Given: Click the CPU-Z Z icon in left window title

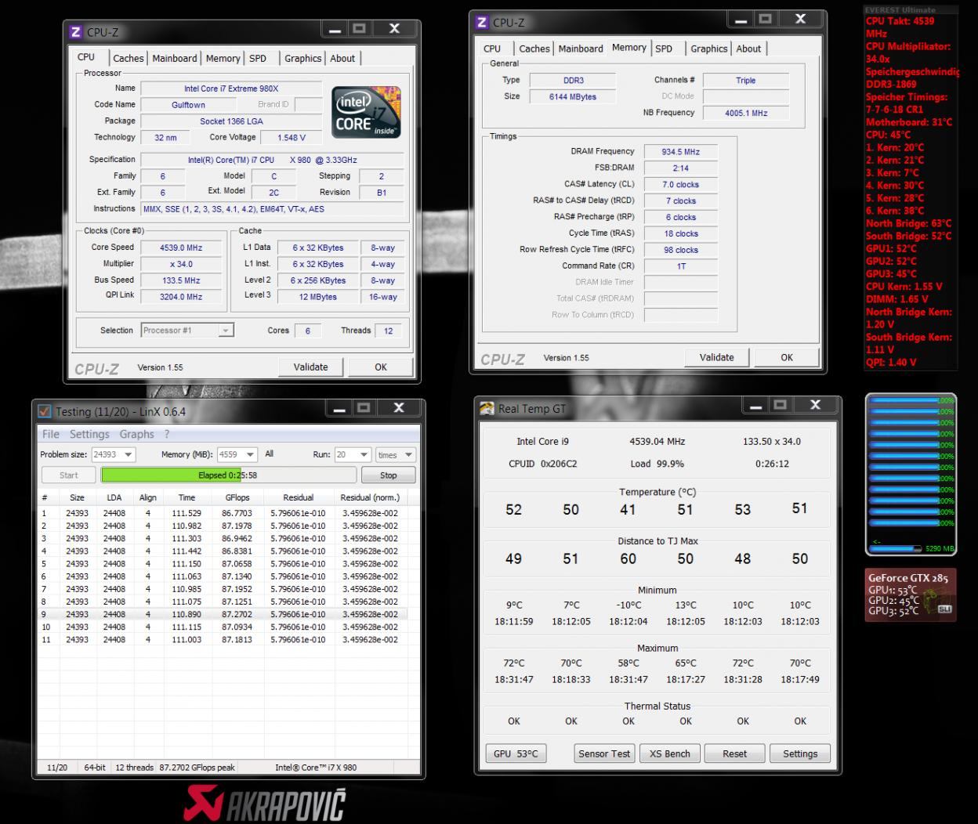Looking at the screenshot, I should tap(76, 32).
